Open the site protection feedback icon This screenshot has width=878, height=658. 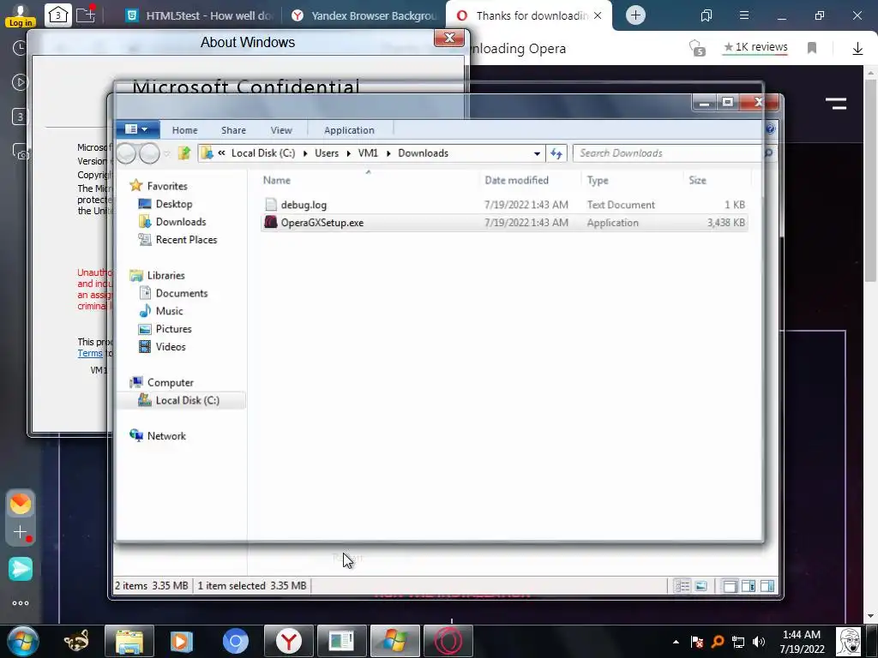click(696, 48)
